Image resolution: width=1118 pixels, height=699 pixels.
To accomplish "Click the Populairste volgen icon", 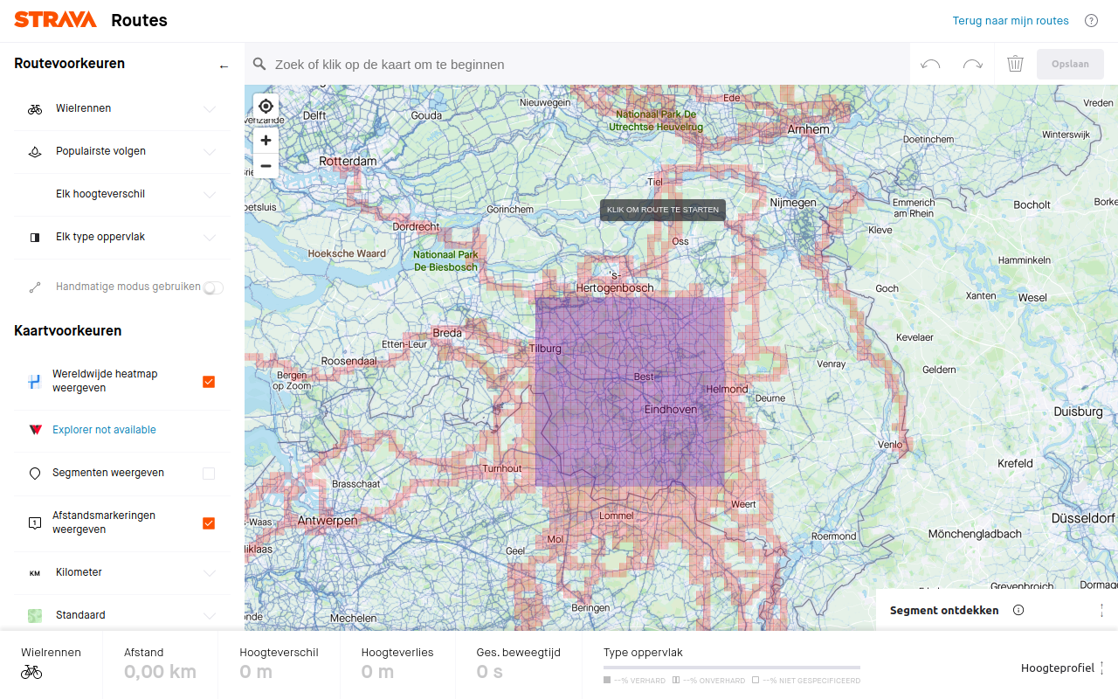I will click(35, 152).
